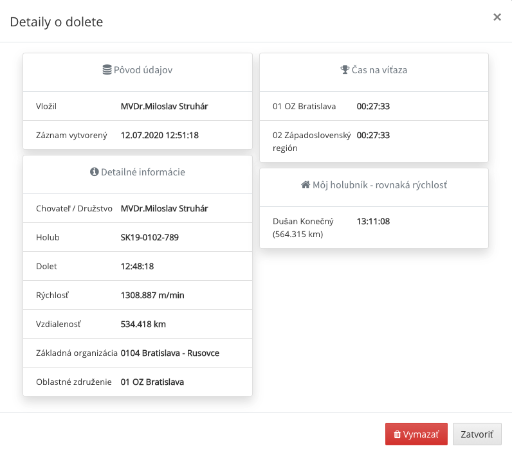This screenshot has width=512, height=453.
Task: Click the Čas na víťaza heading
Action: pos(379,70)
